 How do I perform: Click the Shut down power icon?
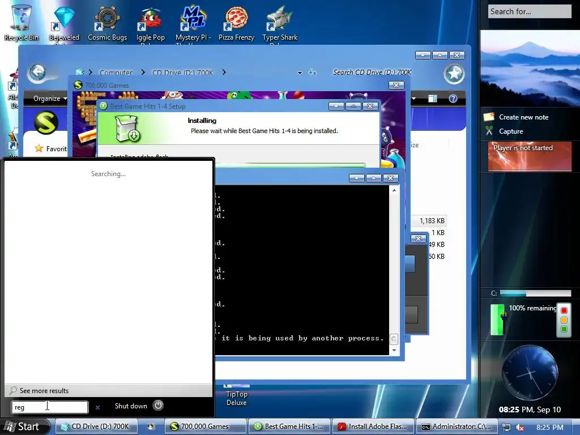158,406
